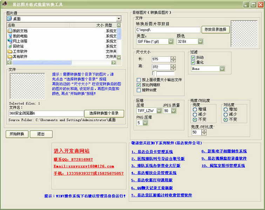Open the JPEG quality 90 dropdown
Viewport: 265px width, 210px height.
[x=174, y=111]
